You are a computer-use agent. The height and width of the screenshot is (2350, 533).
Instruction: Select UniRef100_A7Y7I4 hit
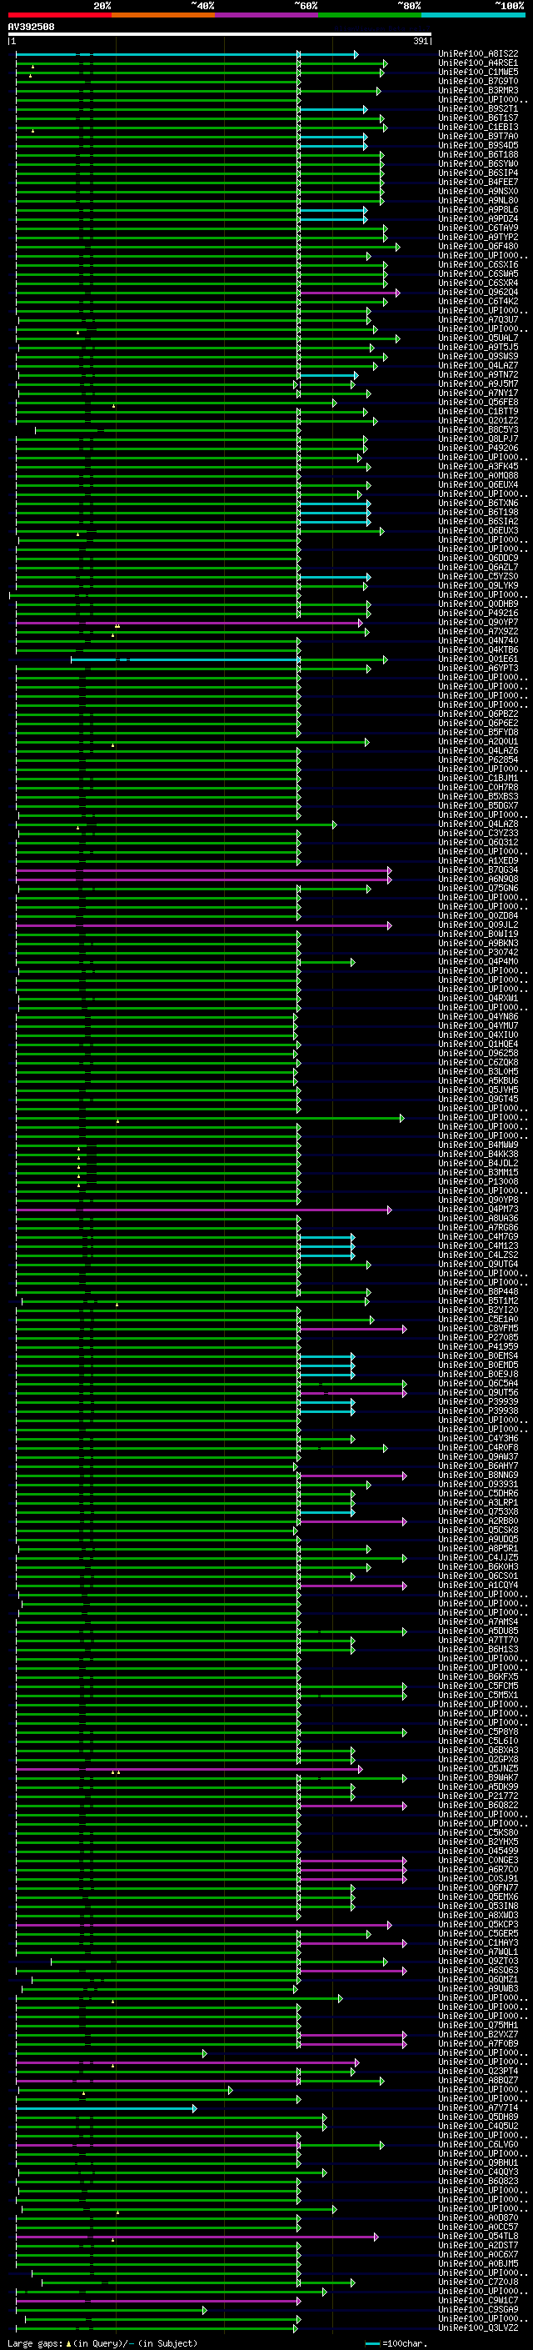point(477,2107)
